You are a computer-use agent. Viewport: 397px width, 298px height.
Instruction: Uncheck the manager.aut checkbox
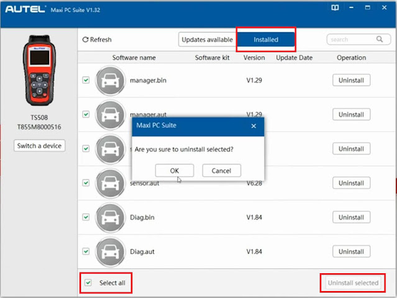pos(86,114)
